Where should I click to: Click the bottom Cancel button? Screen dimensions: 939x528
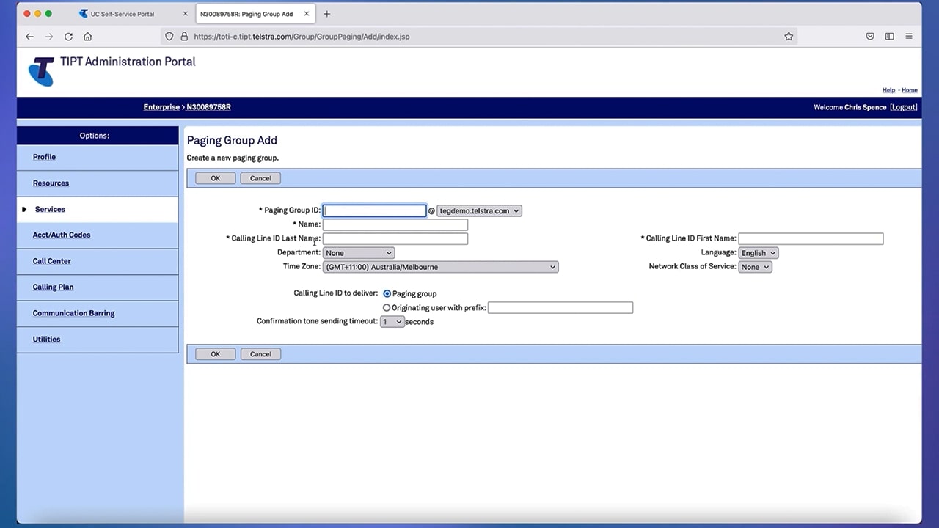click(x=260, y=354)
